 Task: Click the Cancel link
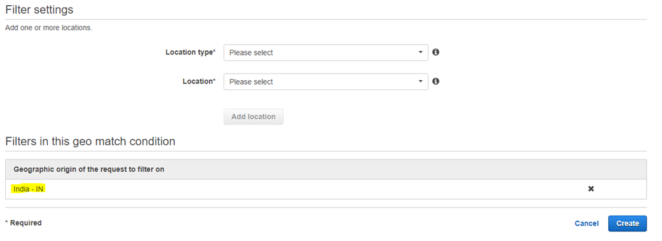[x=586, y=224]
